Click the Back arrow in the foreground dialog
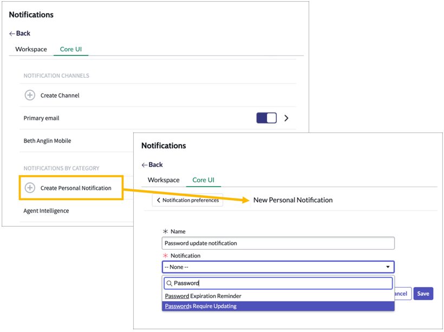The image size is (444, 332). click(144, 165)
